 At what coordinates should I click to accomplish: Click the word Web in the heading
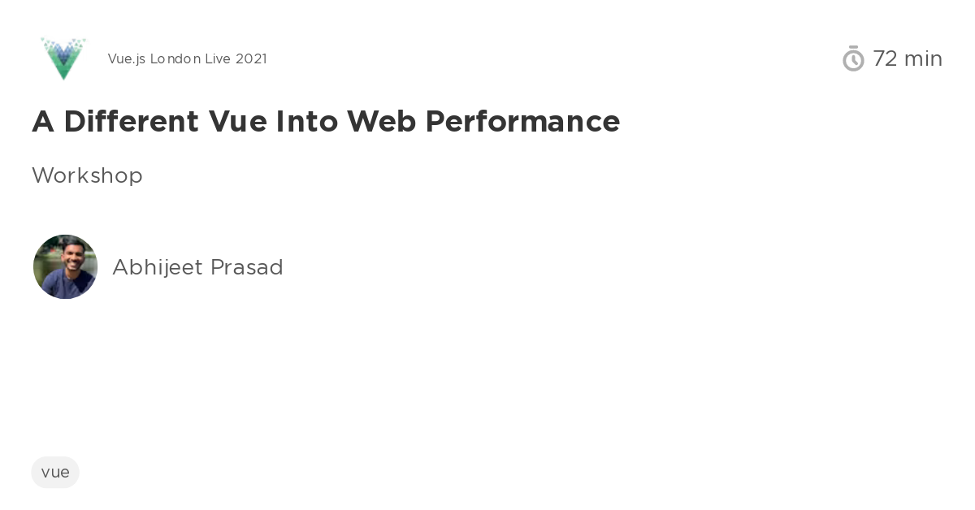[x=382, y=121]
